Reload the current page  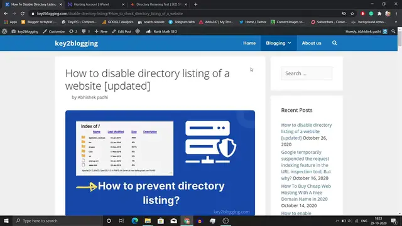pyautogui.click(x=23, y=14)
